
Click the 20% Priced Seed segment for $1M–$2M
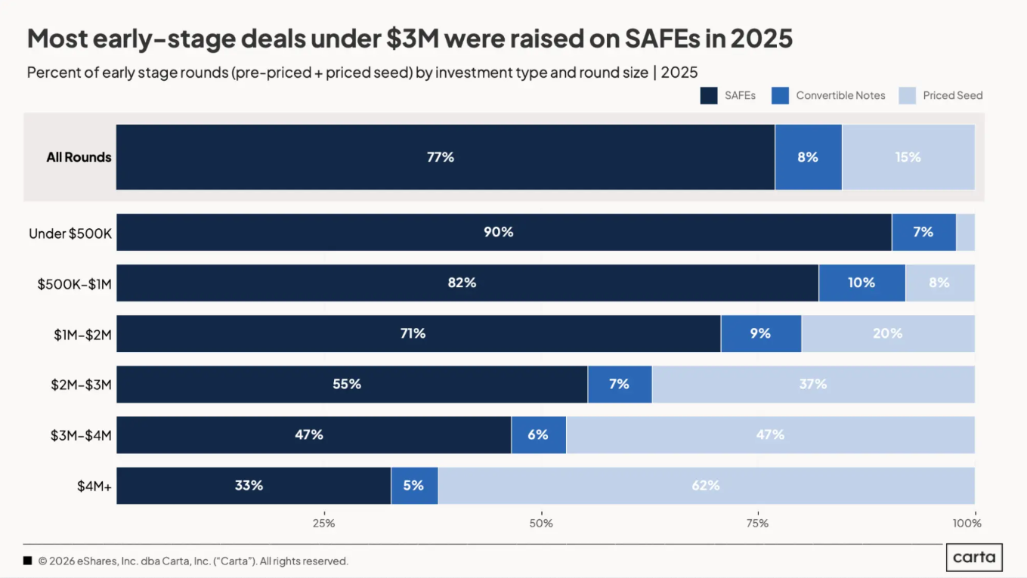pos(887,333)
